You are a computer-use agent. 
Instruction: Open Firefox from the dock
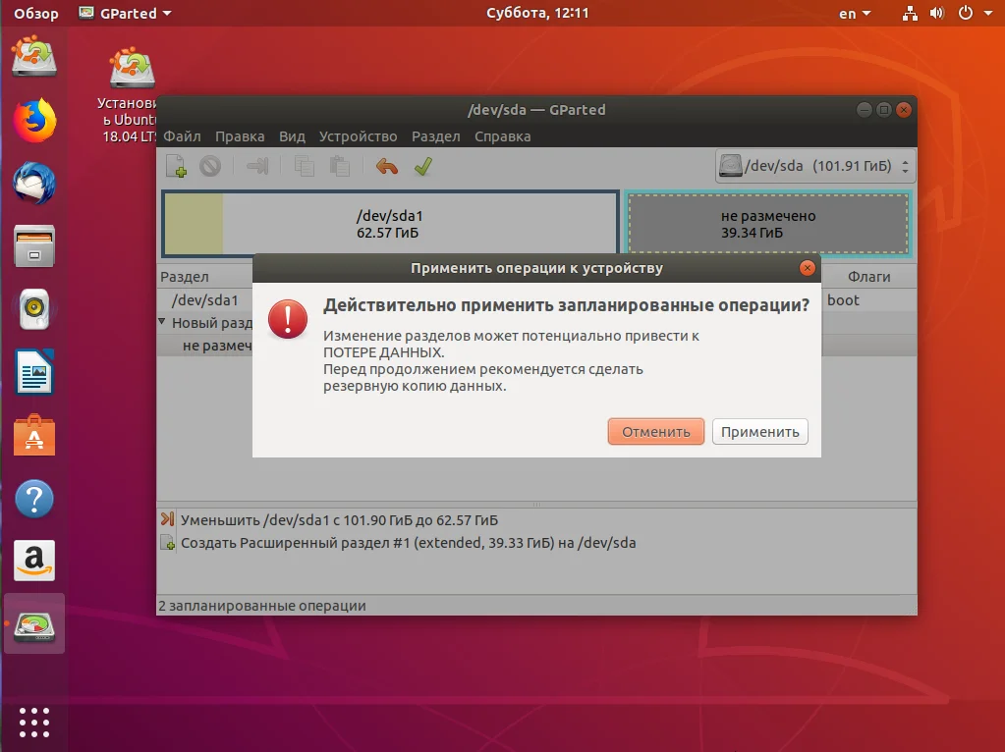pos(34,121)
